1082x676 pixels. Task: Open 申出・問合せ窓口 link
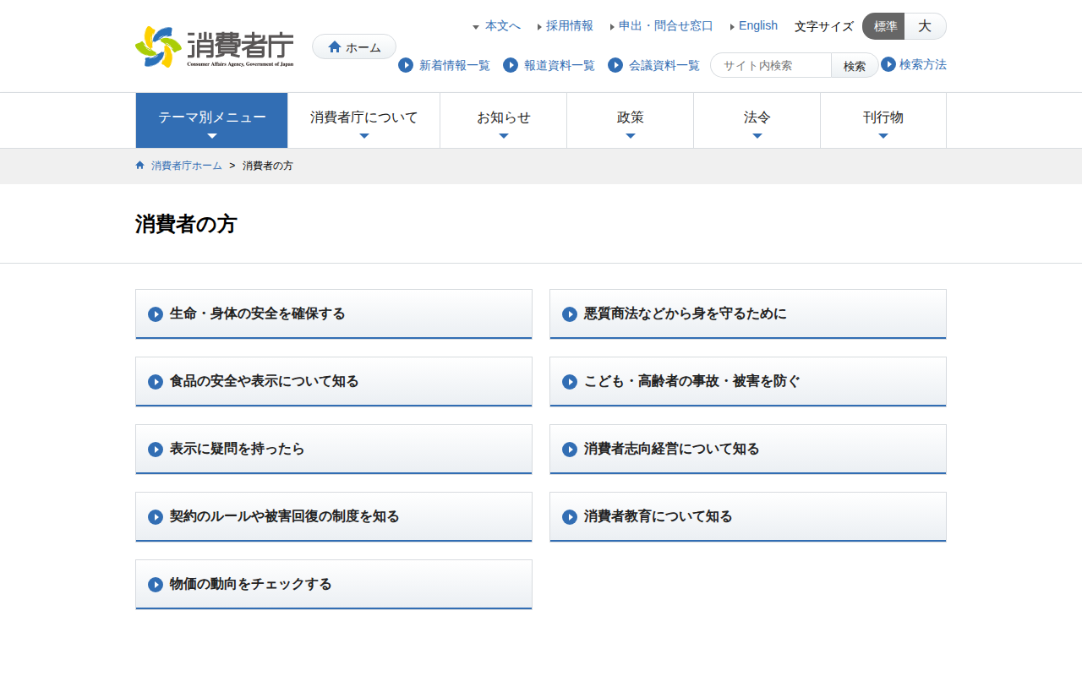[666, 26]
